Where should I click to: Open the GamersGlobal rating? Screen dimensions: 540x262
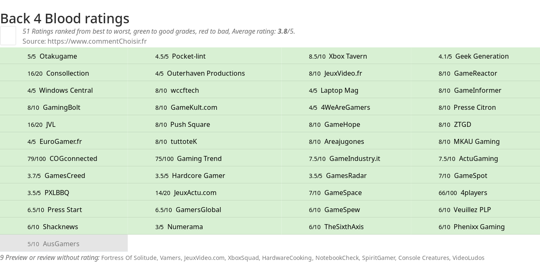click(205, 210)
